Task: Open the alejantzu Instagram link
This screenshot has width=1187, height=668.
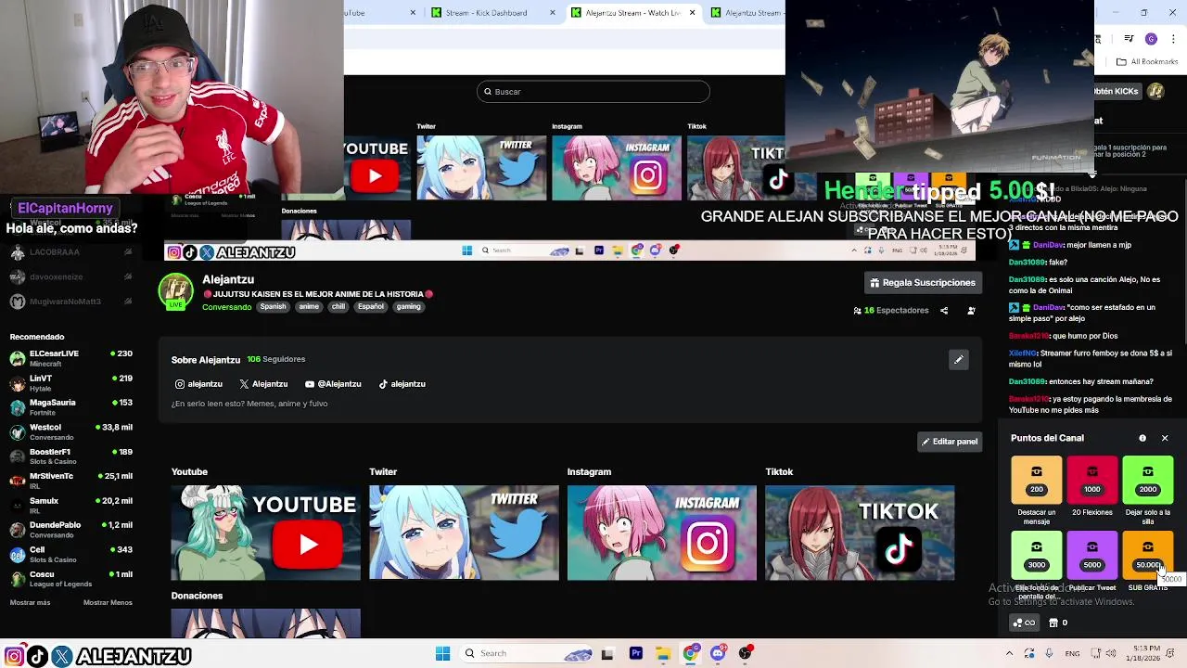Action: tap(198, 384)
